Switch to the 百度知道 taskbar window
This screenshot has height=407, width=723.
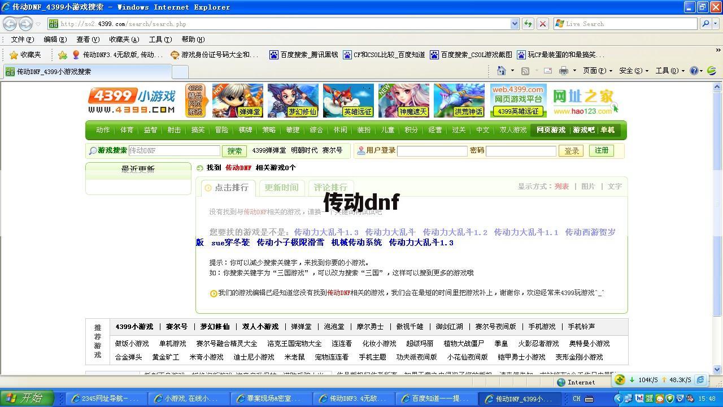pos(436,399)
